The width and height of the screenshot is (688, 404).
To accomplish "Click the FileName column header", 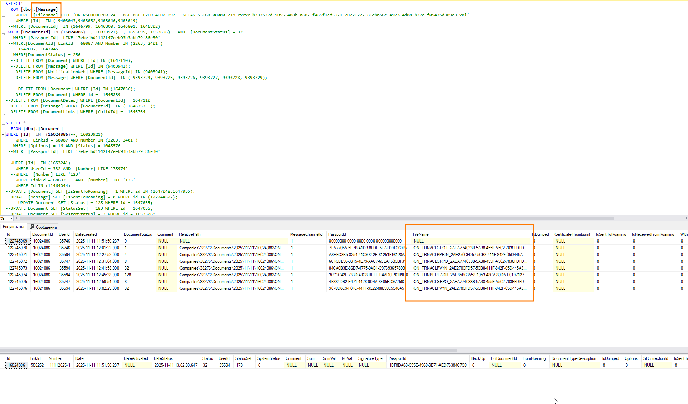I will tap(421, 234).
